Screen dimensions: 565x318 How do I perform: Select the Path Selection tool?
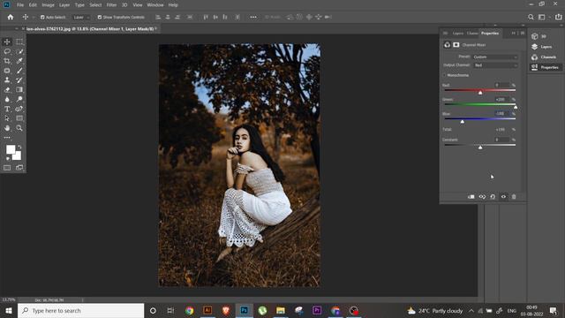(7, 118)
